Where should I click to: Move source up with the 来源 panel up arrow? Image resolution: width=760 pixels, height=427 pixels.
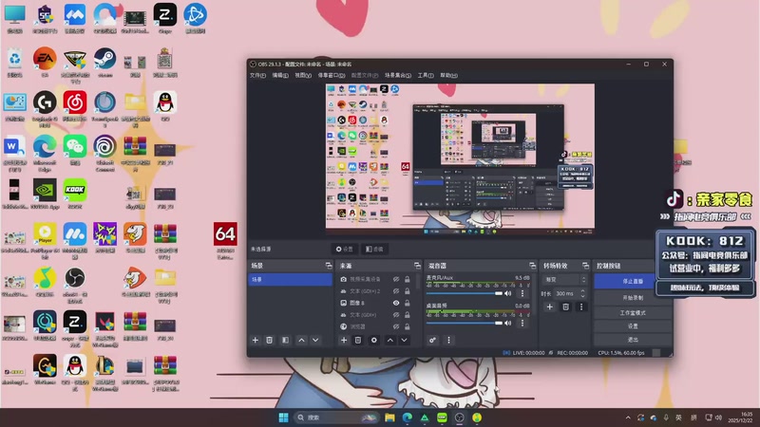point(390,341)
